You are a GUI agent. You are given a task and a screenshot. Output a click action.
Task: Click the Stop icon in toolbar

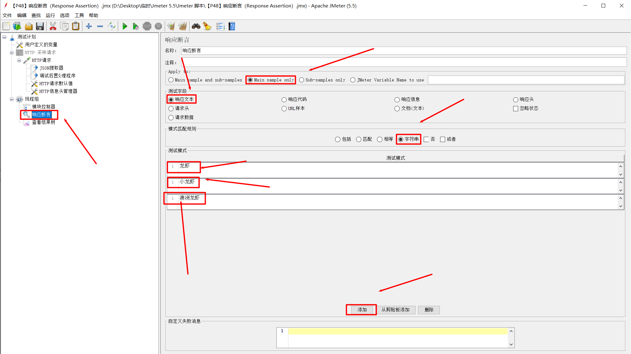(x=147, y=27)
